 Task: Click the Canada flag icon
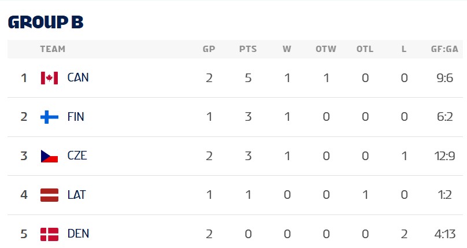pyautogui.click(x=49, y=77)
